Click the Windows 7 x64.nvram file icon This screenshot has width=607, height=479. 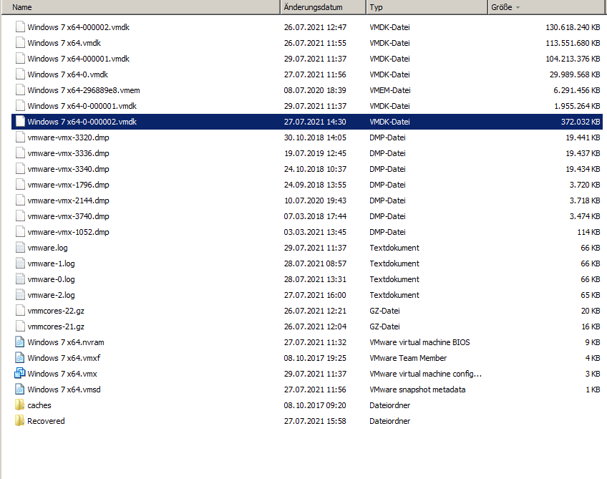(x=19, y=342)
